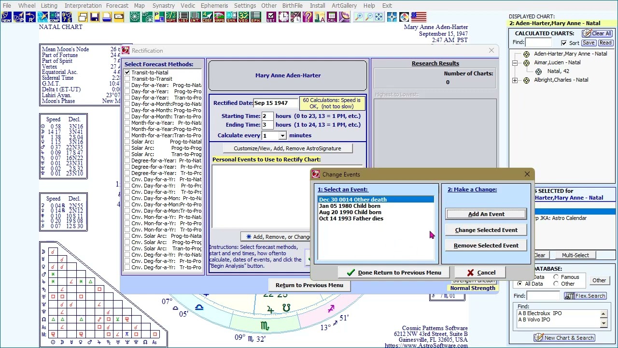Click the Add An Event button

tap(486, 214)
